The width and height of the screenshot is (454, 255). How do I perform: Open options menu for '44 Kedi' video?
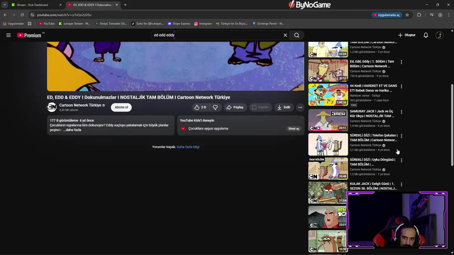pyautogui.click(x=401, y=86)
